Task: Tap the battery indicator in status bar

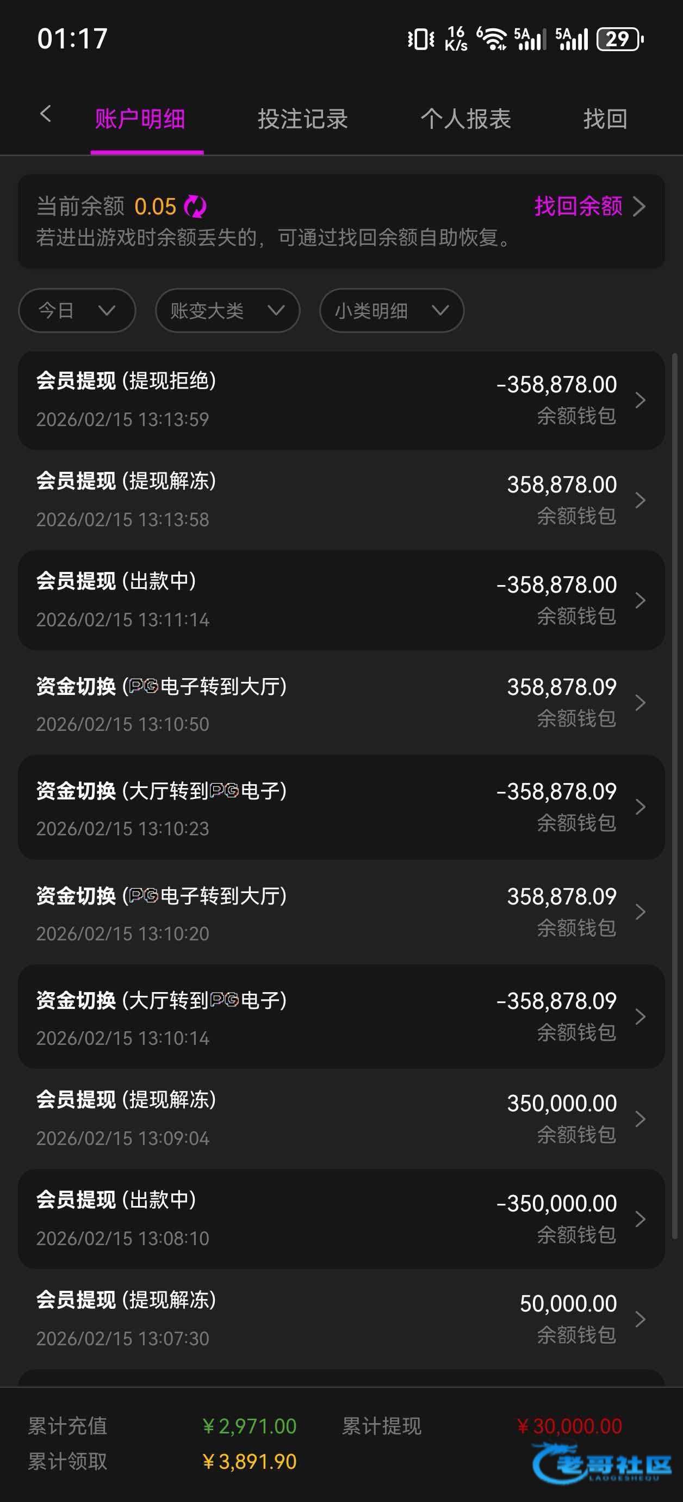Action: 619,40
